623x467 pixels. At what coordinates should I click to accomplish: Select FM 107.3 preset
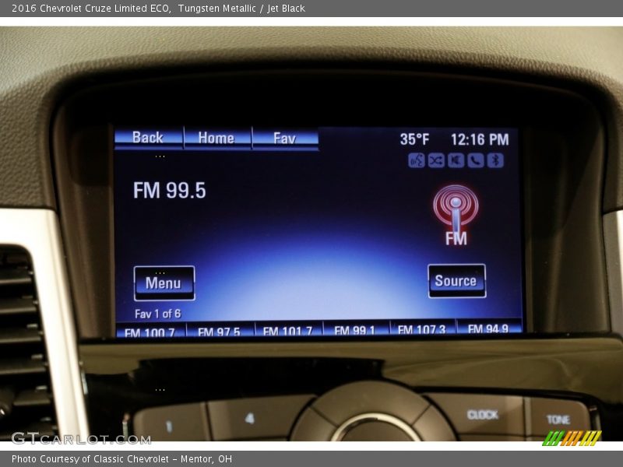coord(422,328)
